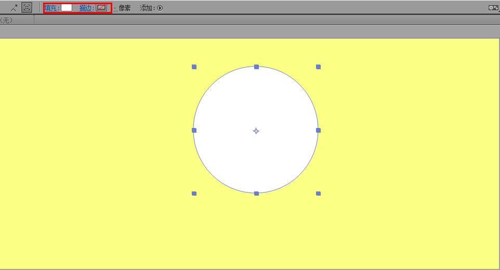Select the bottom-right bounding box handle

[x=318, y=194]
